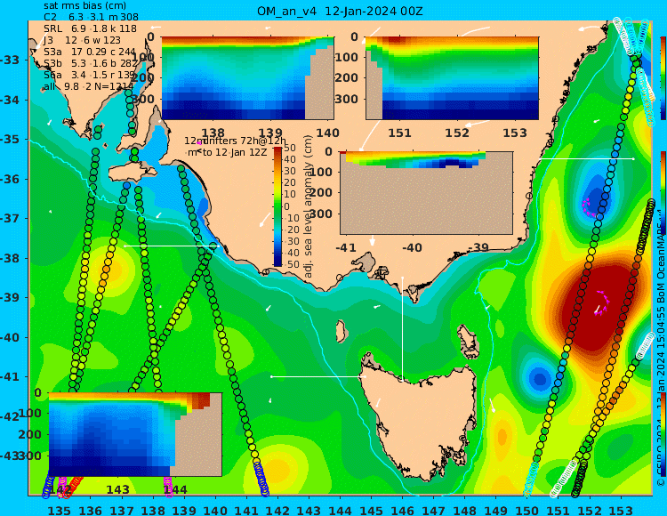The height and width of the screenshot is (516, 667).
Task: Click King Island northwest of Tasmania
Action: point(341,331)
